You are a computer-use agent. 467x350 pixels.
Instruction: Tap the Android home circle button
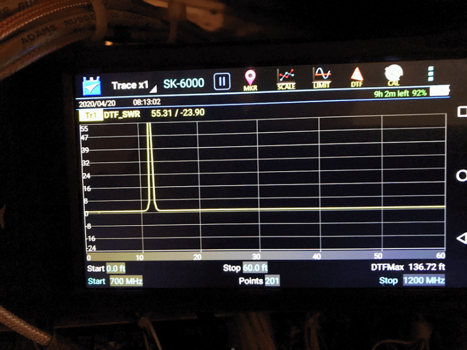click(461, 176)
